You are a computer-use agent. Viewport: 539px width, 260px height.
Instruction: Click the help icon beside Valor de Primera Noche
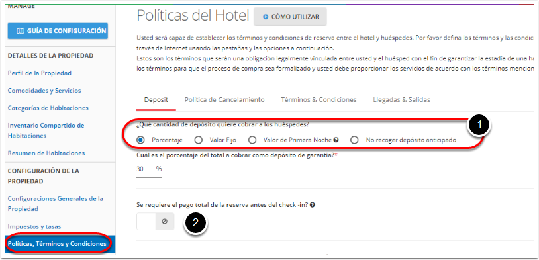(x=336, y=140)
